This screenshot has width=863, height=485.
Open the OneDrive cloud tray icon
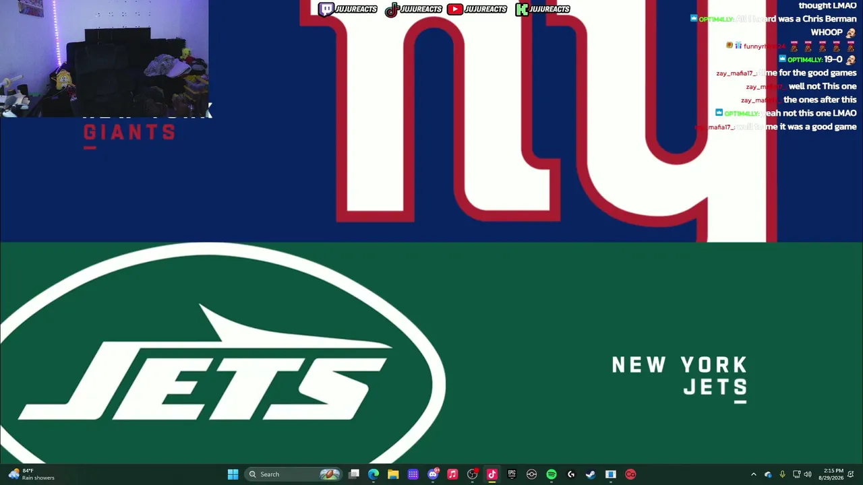tap(768, 474)
